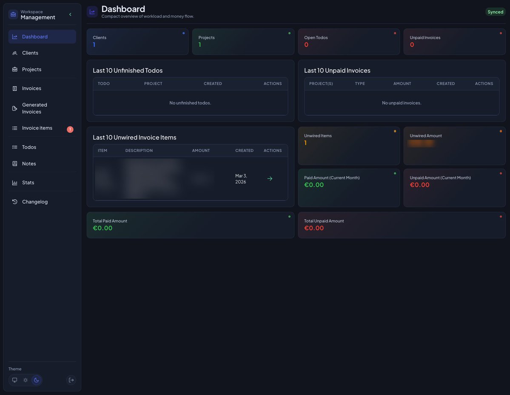Click the Stats bar chart icon

(x=14, y=183)
